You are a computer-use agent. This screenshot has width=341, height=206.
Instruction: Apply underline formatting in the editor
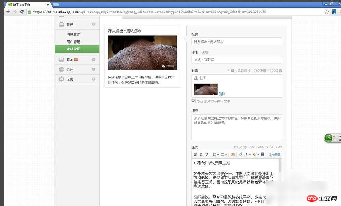(x=206, y=154)
